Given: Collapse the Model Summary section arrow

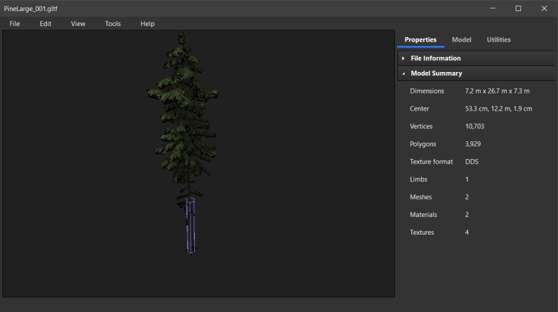Looking at the screenshot, I should (403, 74).
